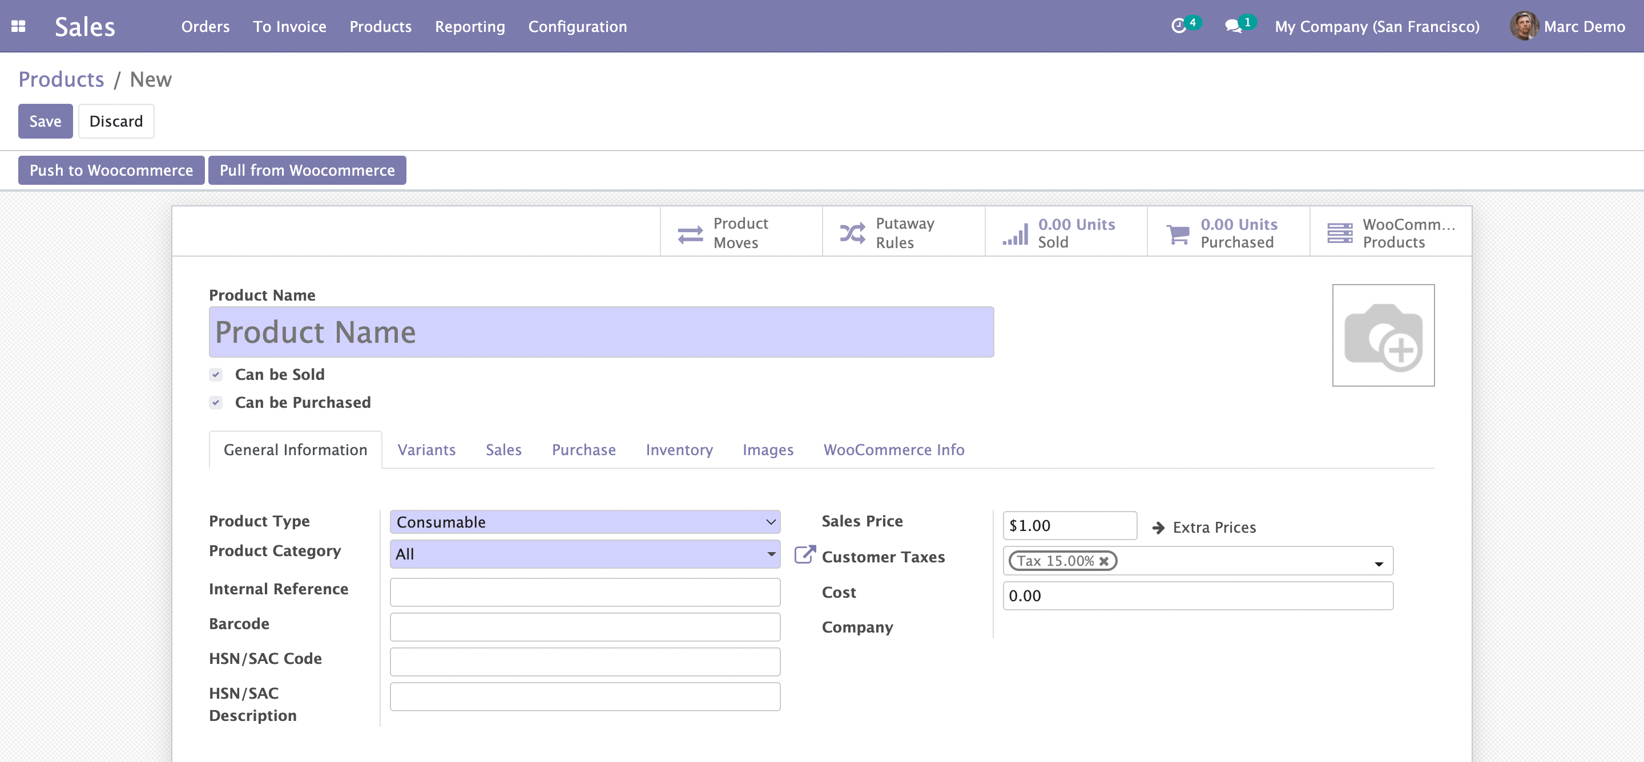Remove the Tax 15.00% tag
The image size is (1644, 762).
[x=1103, y=561]
